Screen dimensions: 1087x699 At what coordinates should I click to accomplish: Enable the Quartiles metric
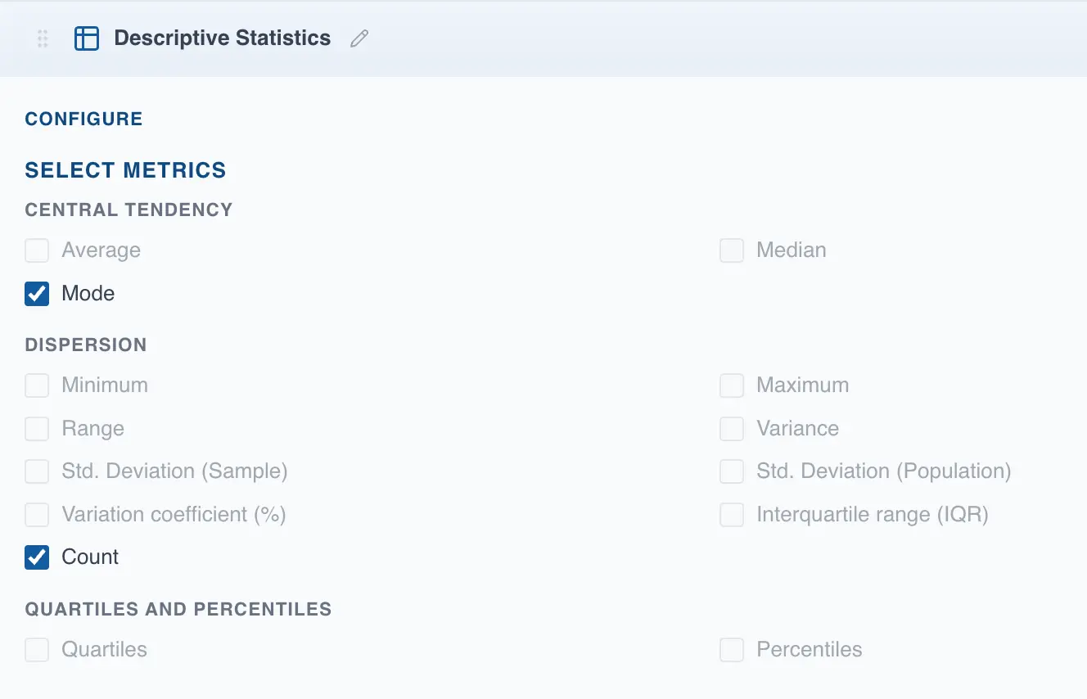pyautogui.click(x=36, y=649)
